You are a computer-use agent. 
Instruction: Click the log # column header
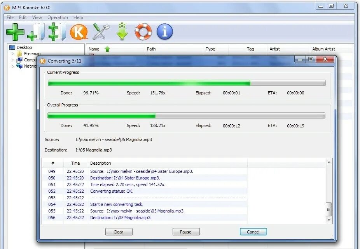(x=53, y=163)
